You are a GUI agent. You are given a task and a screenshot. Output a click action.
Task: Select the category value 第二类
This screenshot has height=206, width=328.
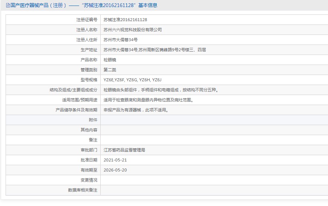coord(110,70)
